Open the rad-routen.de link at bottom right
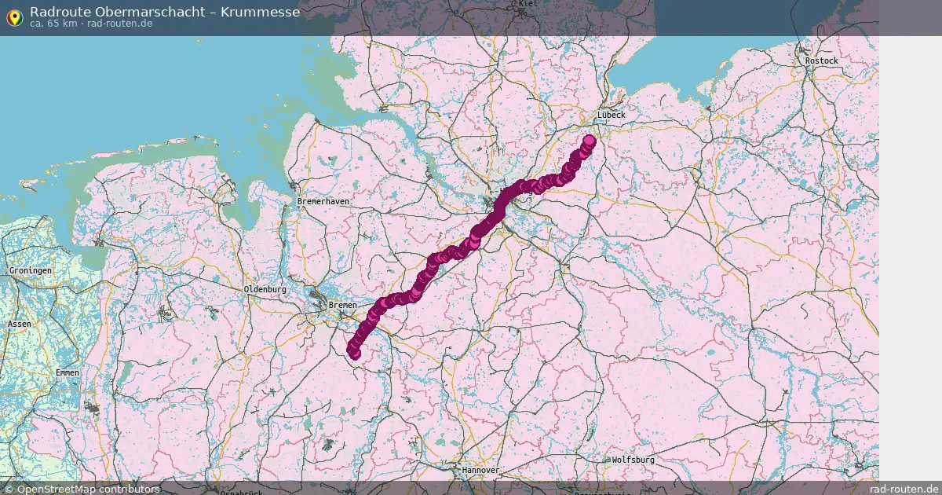The width and height of the screenshot is (942, 495). pos(904,489)
